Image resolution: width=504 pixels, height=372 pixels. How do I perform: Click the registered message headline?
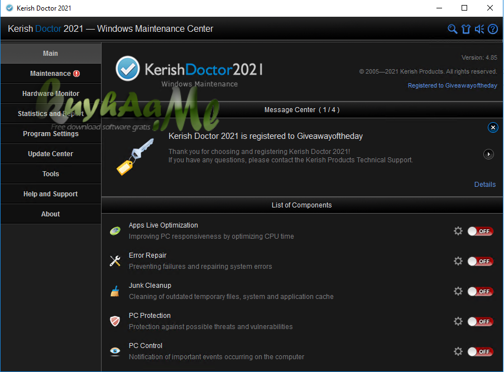[266, 136]
